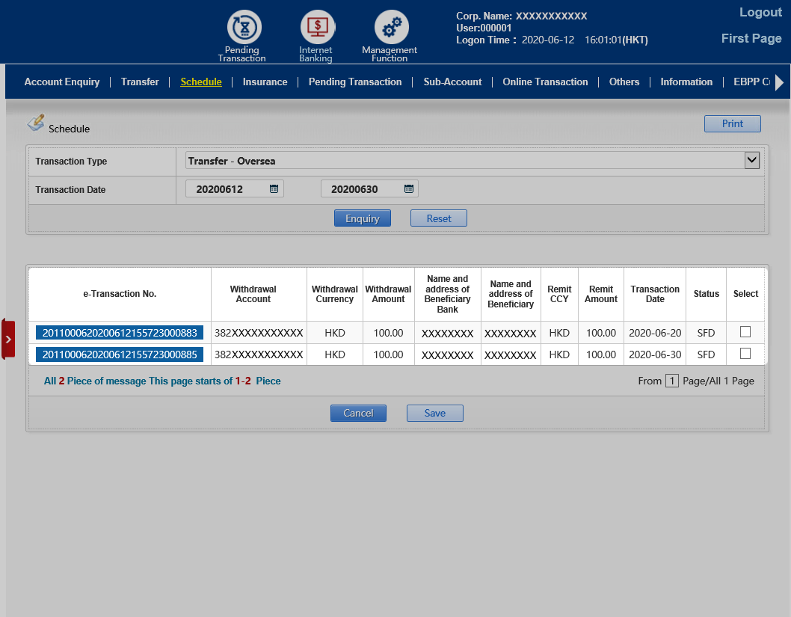The height and width of the screenshot is (617, 791).
Task: Click the page number input box
Action: [672, 381]
